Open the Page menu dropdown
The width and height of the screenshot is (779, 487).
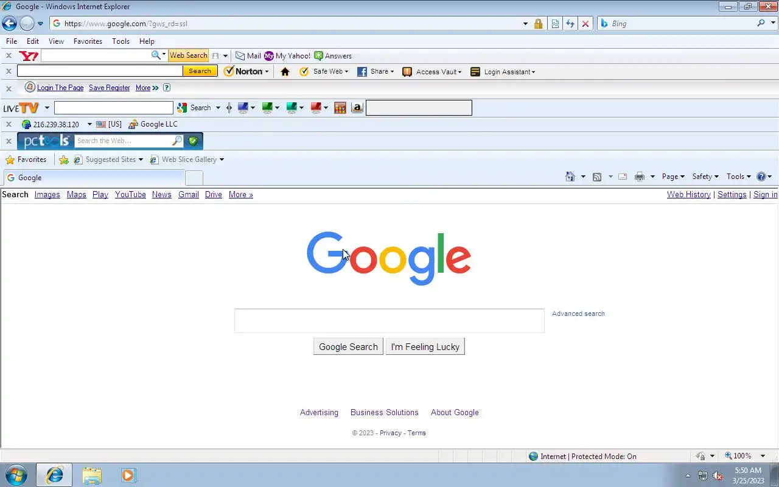click(x=673, y=177)
